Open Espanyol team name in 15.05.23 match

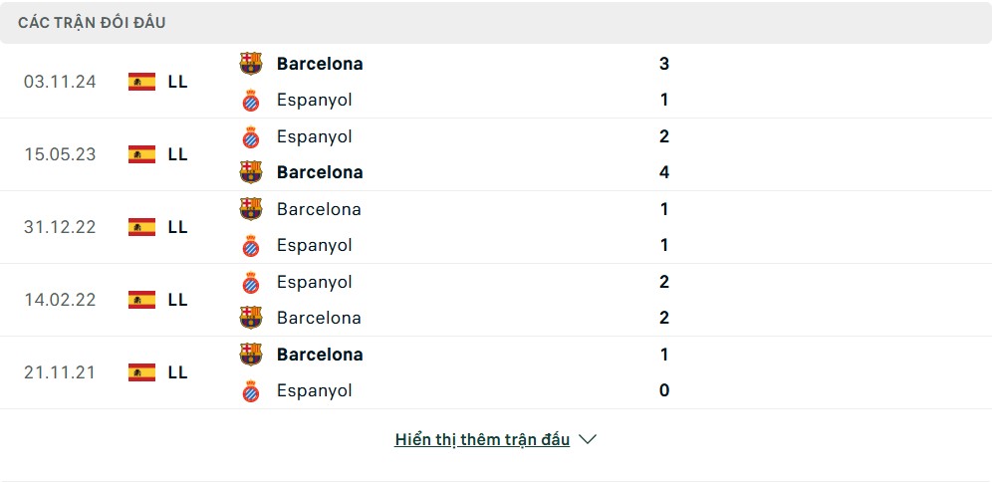[x=315, y=136]
